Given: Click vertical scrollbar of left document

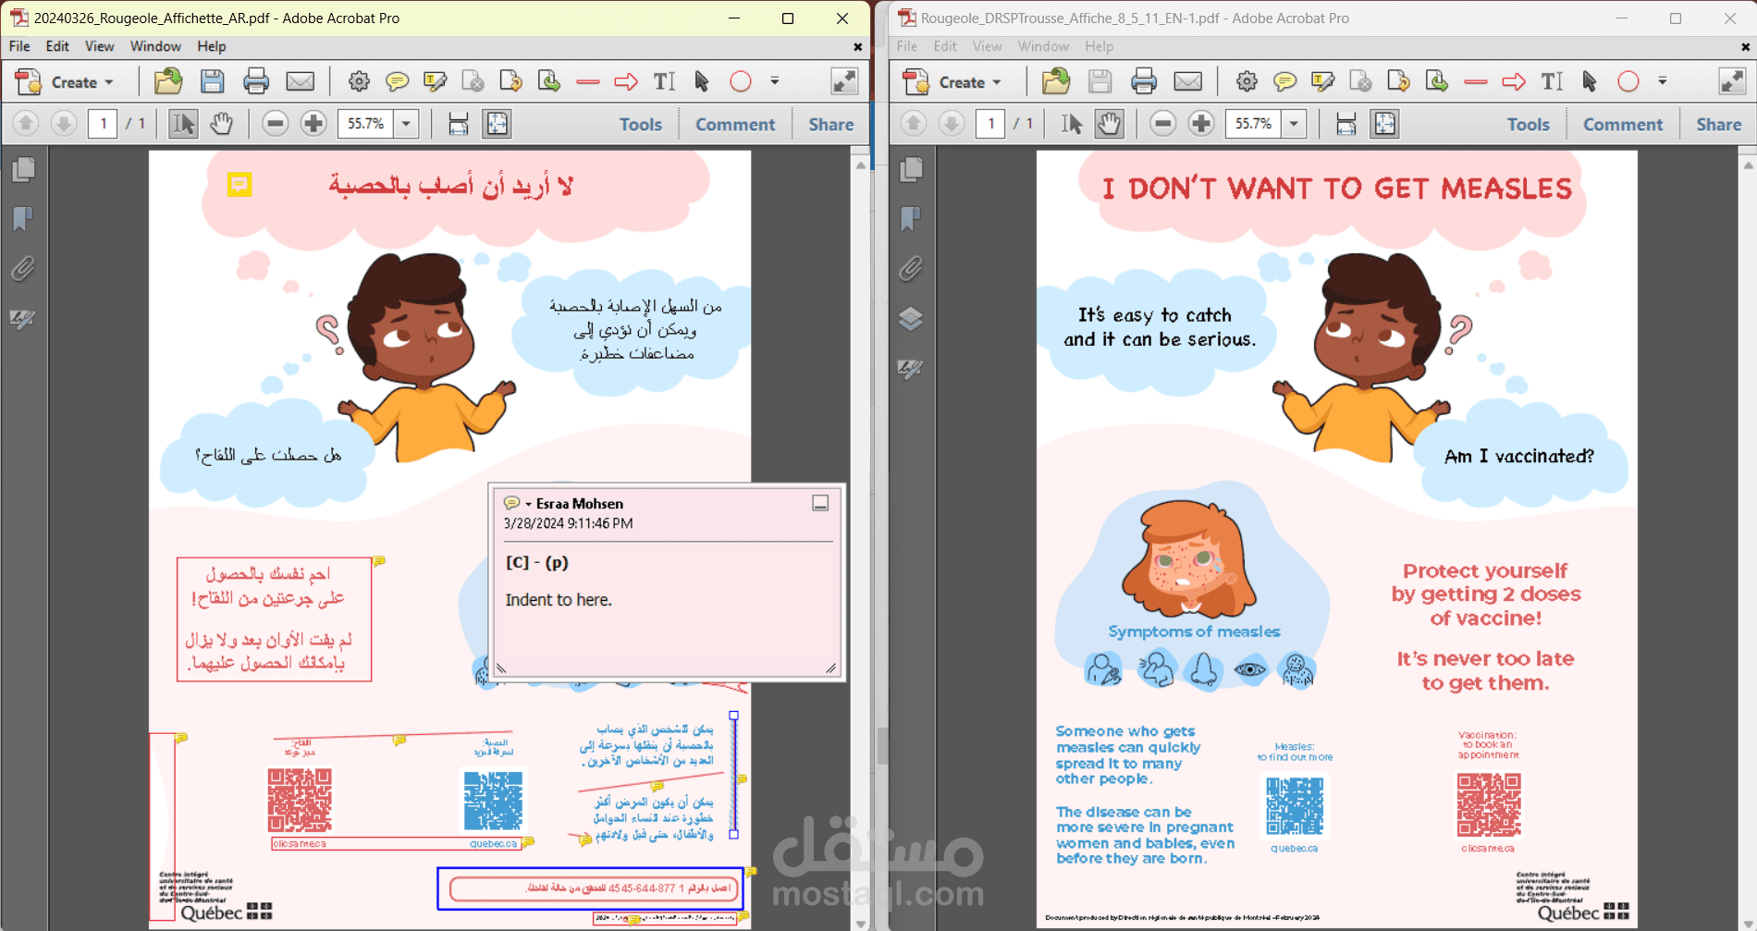Looking at the screenshot, I should pos(861,544).
